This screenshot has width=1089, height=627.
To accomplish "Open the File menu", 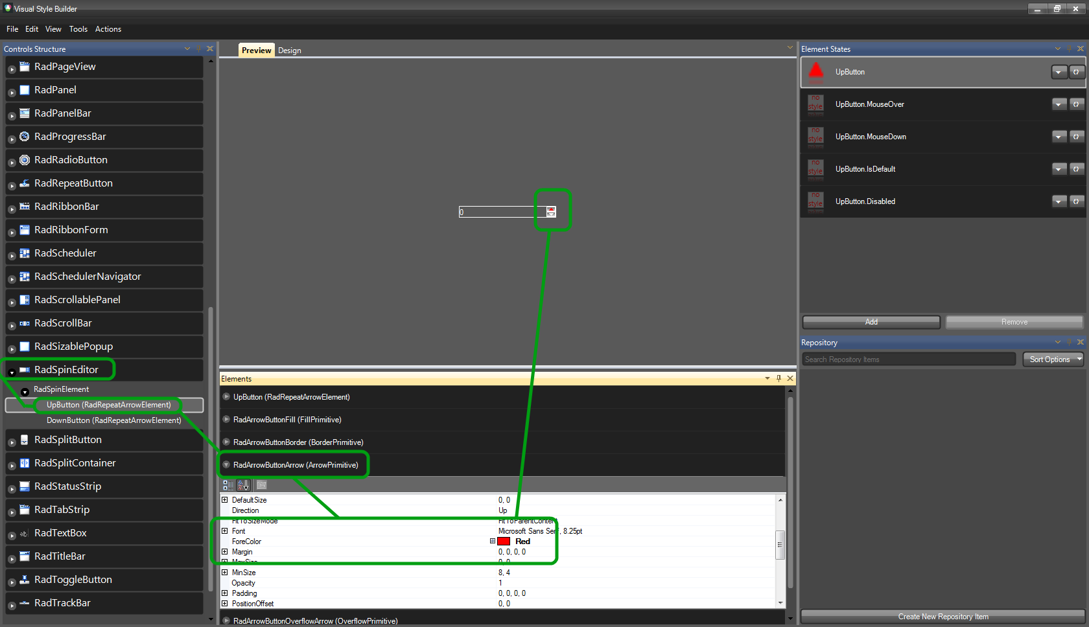I will (x=12, y=29).
